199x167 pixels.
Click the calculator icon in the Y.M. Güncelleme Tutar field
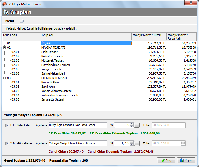(183, 143)
